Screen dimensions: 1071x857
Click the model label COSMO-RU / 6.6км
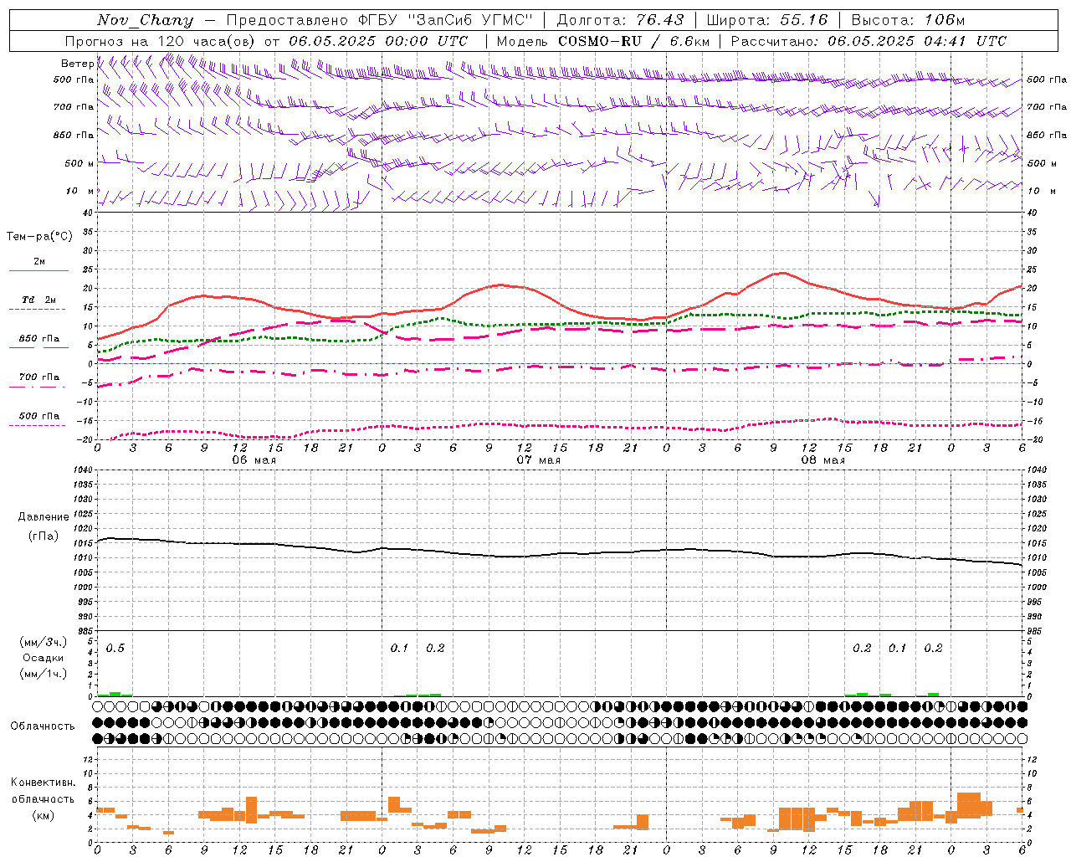(634, 41)
